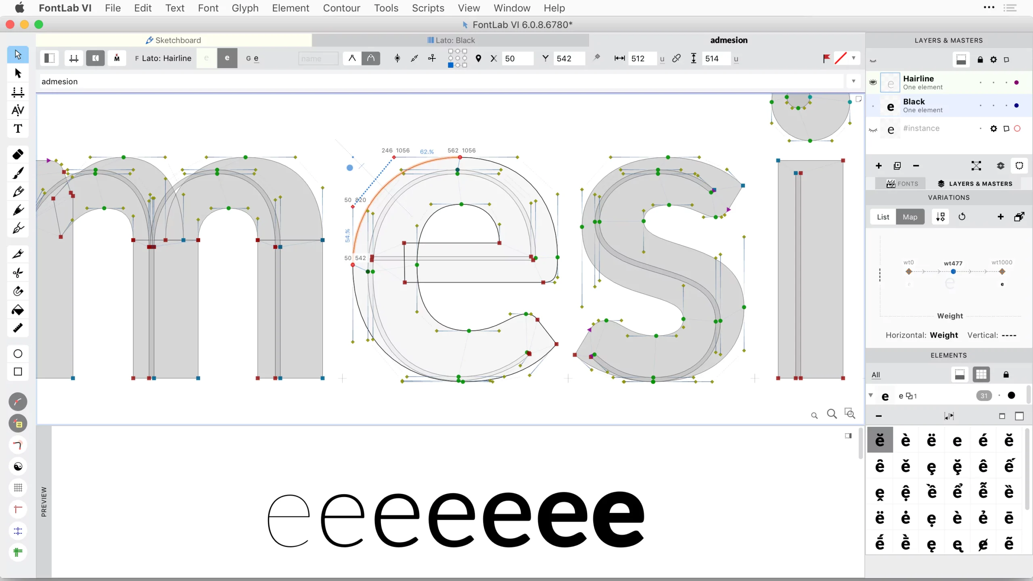Add a new layer with the plus button
This screenshot has height=581, width=1033.
[x=878, y=166]
